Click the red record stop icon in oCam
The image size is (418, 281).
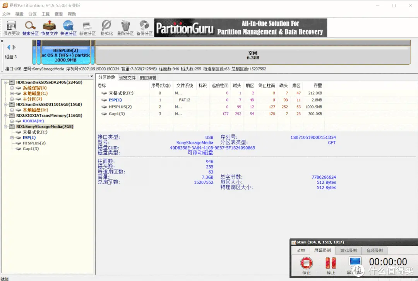306,263
